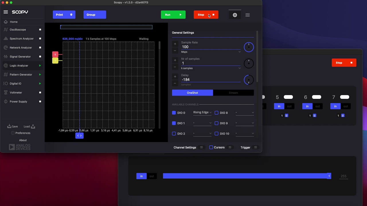
Task: Click the Sample Rate value field
Action: pyautogui.click(x=211, y=47)
